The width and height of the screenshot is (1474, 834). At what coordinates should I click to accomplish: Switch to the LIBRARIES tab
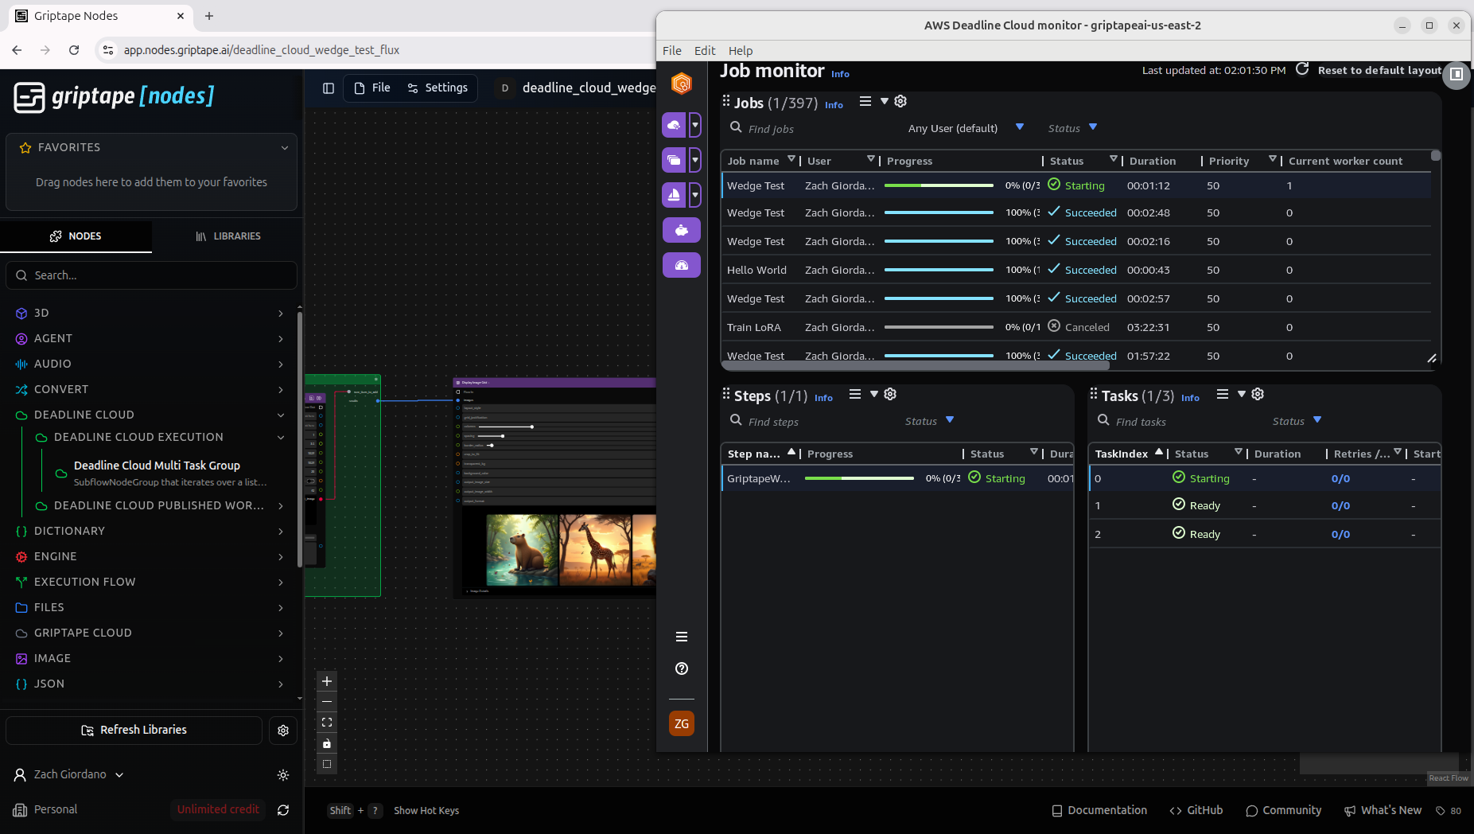[x=228, y=236]
